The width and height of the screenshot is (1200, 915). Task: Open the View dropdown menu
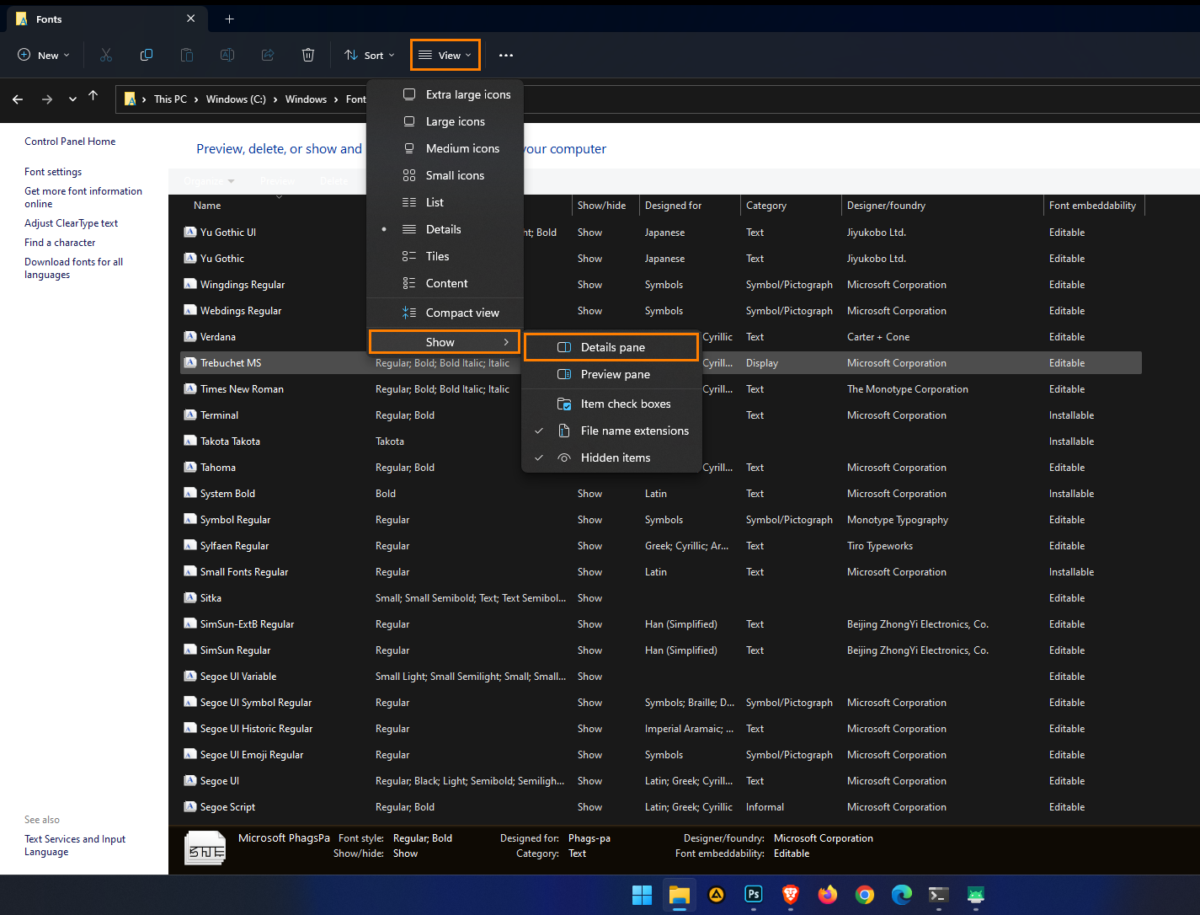click(445, 55)
